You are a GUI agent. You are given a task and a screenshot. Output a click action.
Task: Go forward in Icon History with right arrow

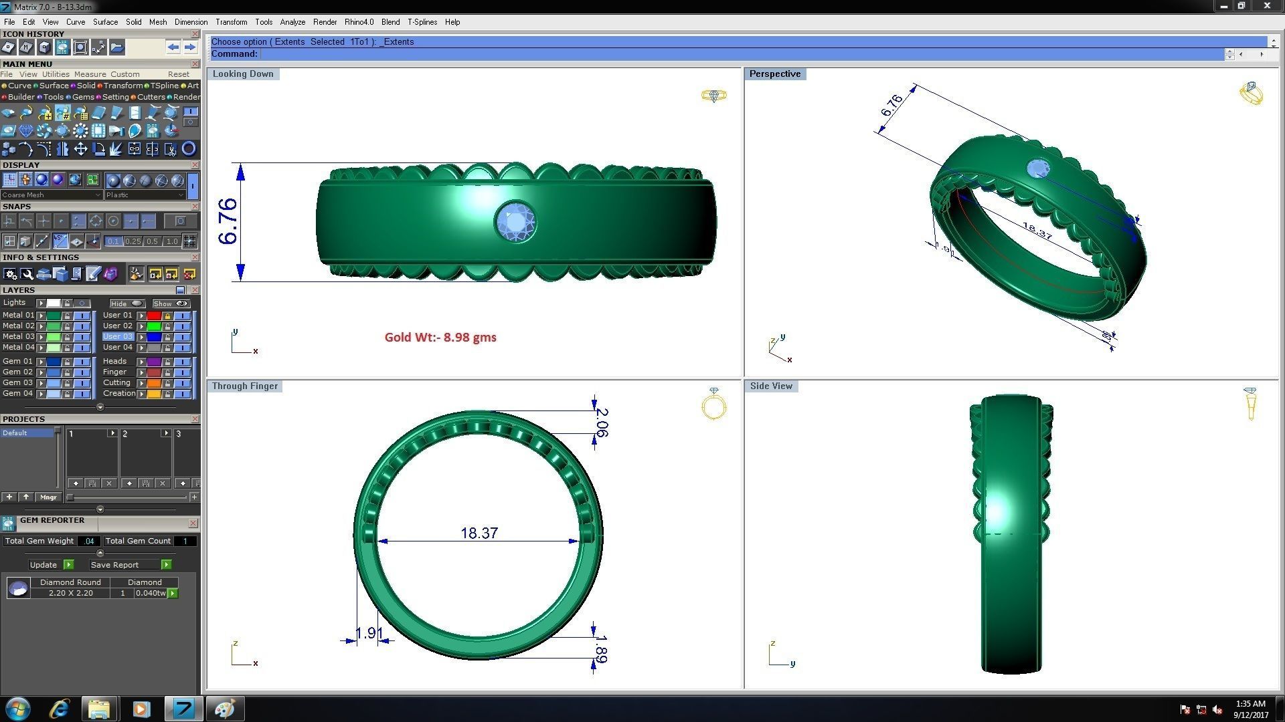pos(190,47)
